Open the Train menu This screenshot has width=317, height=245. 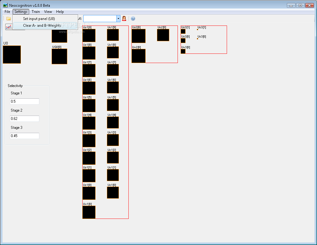[x=36, y=12]
